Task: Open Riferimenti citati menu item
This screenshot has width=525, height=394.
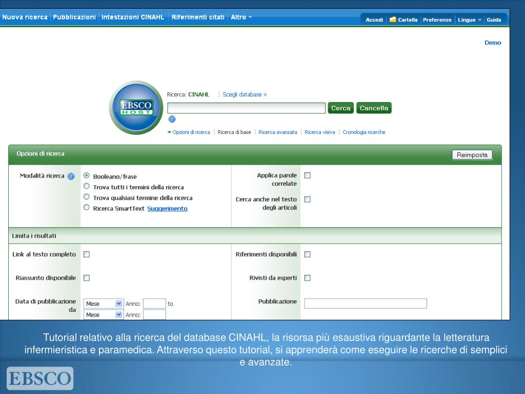Action: click(198, 17)
